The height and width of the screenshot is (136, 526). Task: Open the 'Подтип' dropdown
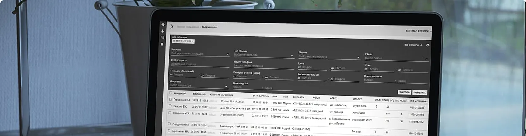tap(329, 57)
